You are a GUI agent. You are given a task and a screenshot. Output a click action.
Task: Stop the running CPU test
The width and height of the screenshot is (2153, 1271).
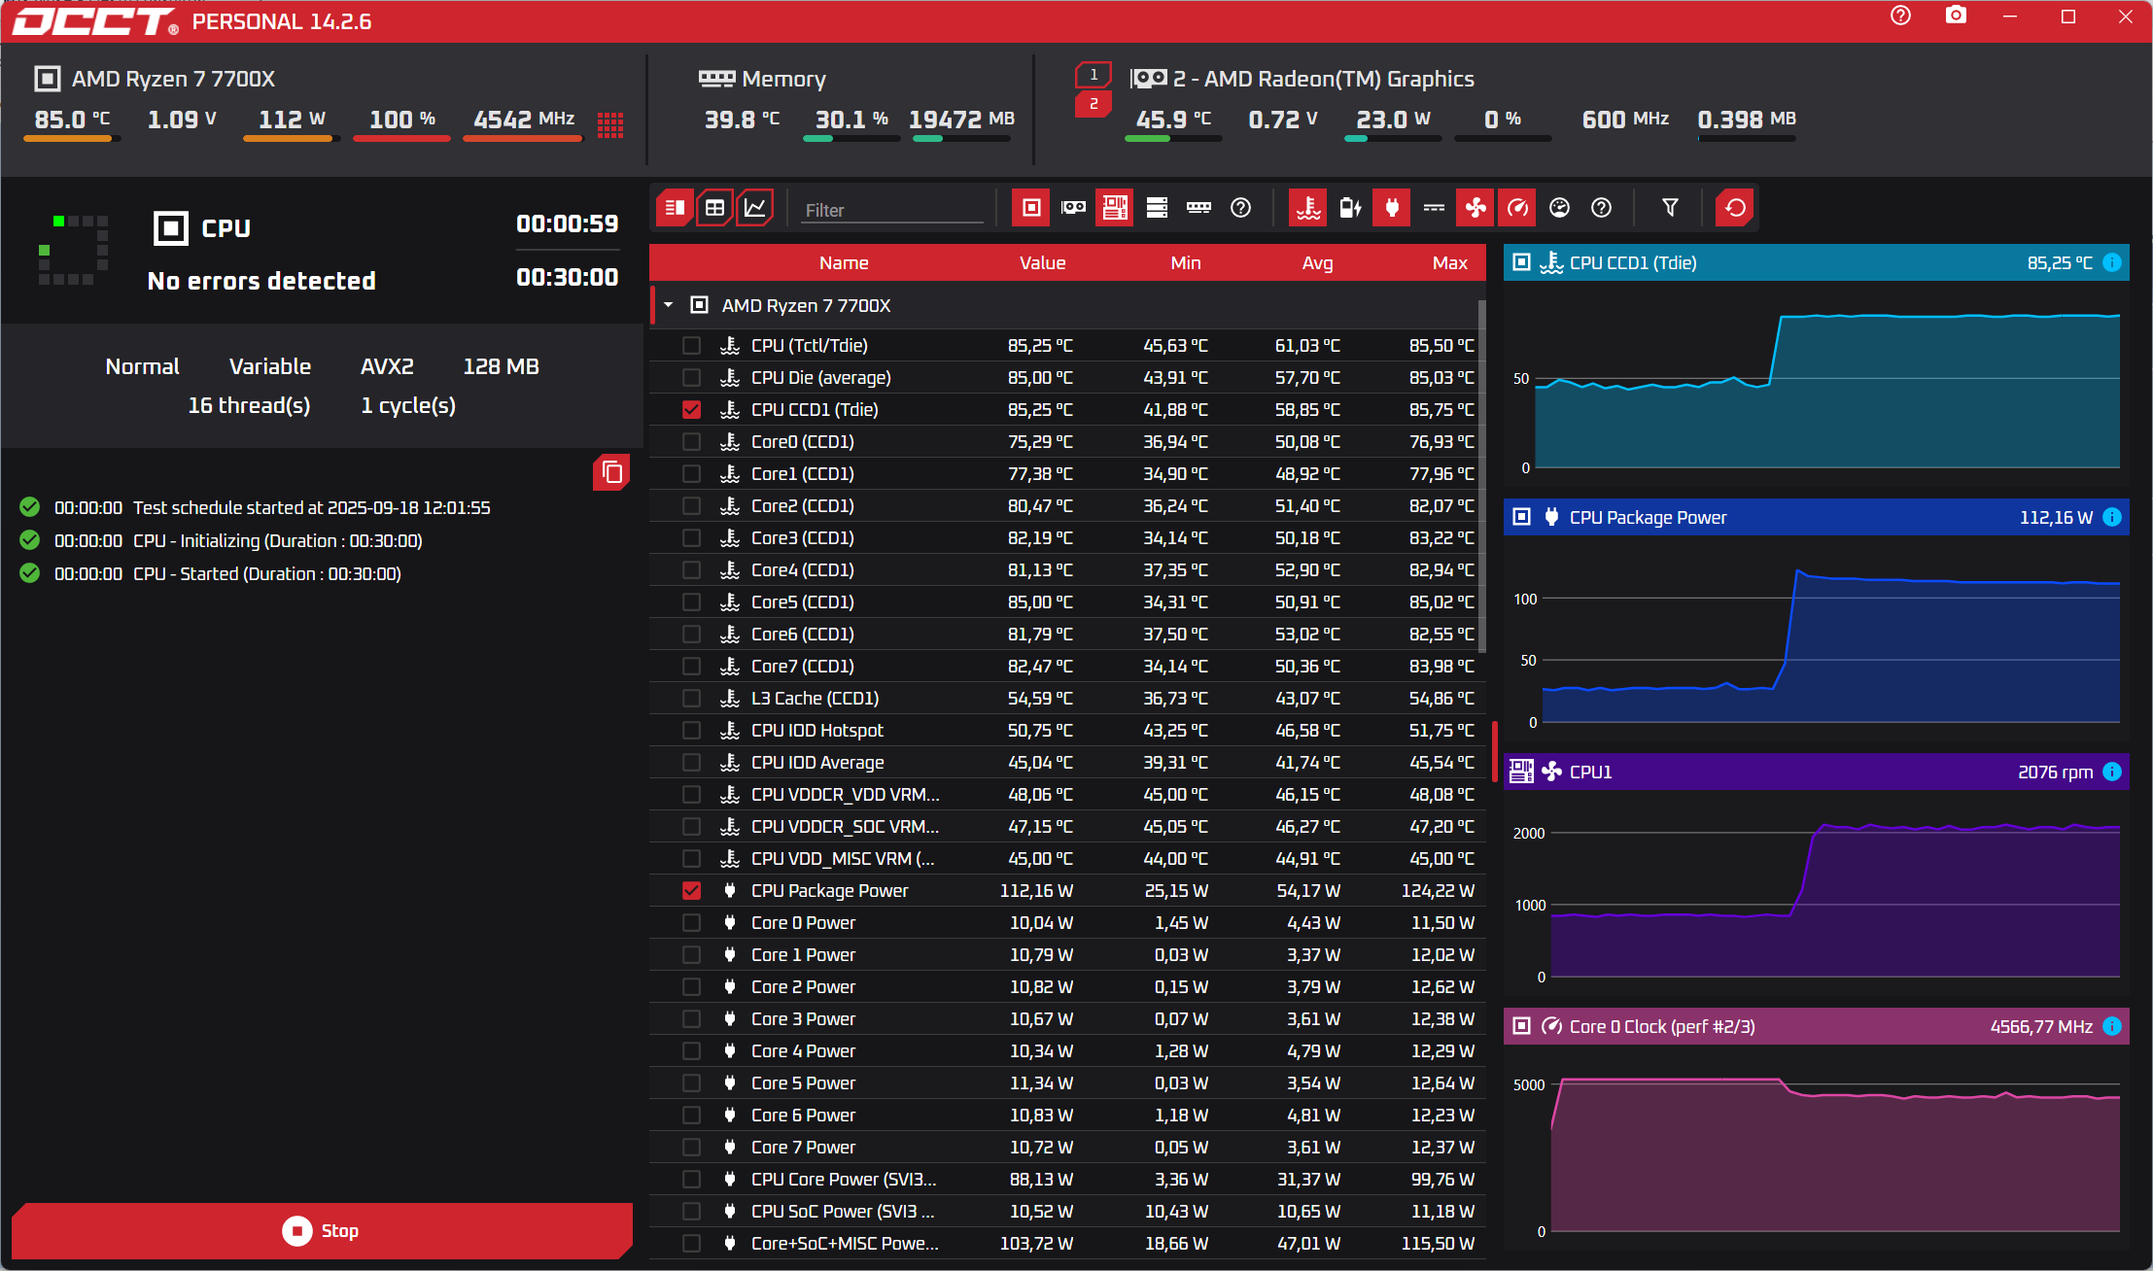[x=322, y=1230]
